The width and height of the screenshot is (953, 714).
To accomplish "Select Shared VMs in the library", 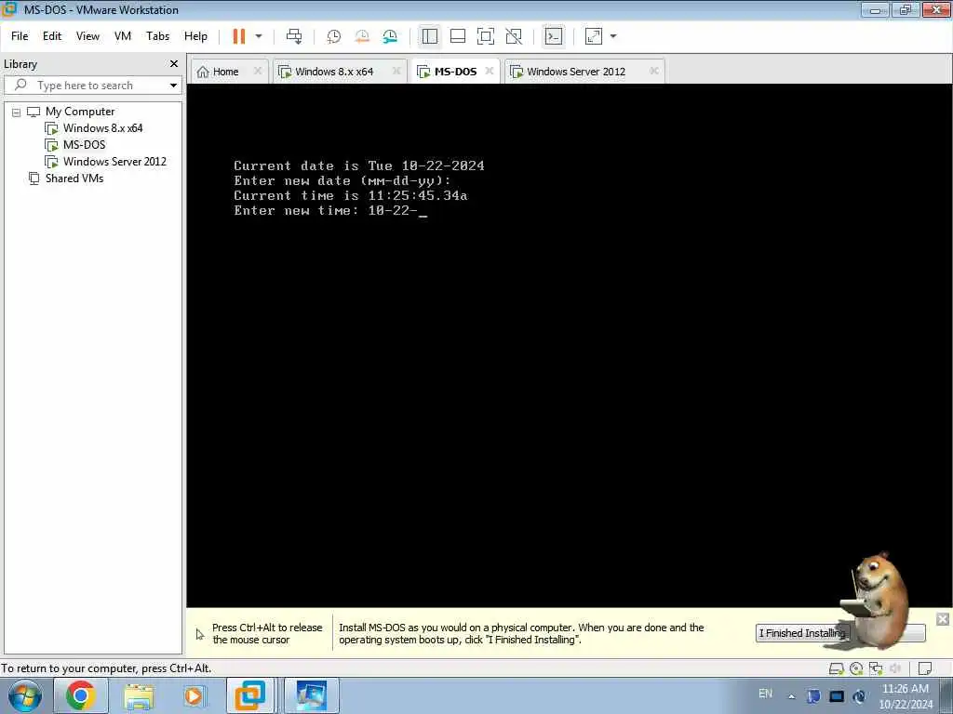I will (74, 178).
